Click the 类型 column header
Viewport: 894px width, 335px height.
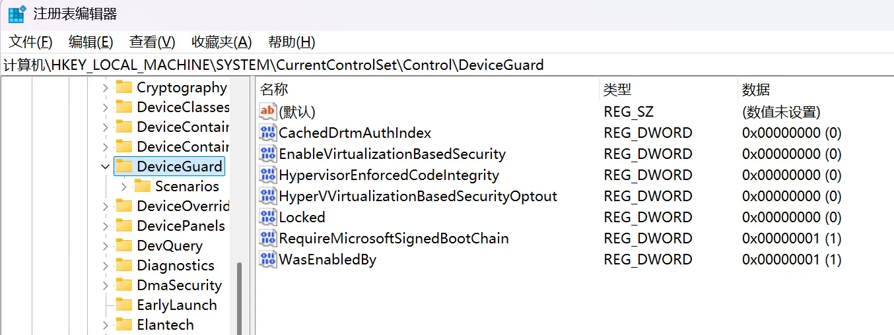pos(617,90)
